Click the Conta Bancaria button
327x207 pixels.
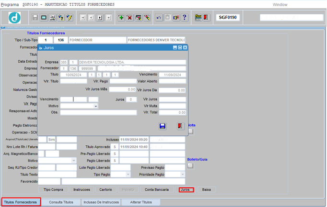(x=157, y=189)
